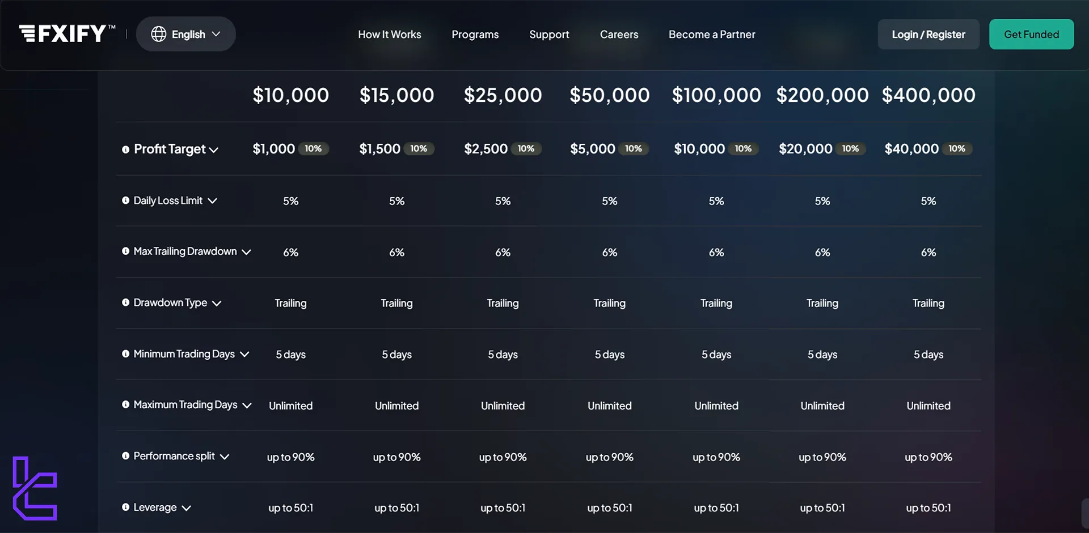
Task: Select the $200,000 account size header
Action: point(822,95)
